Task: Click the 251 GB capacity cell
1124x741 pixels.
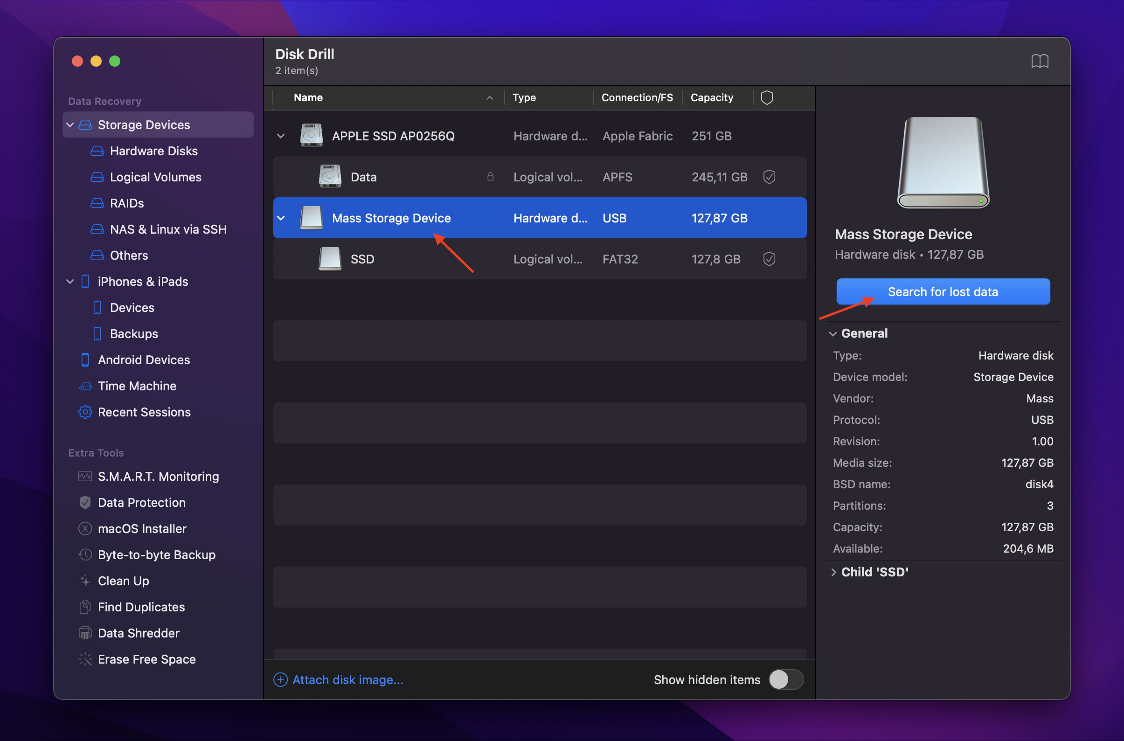Action: [x=711, y=136]
